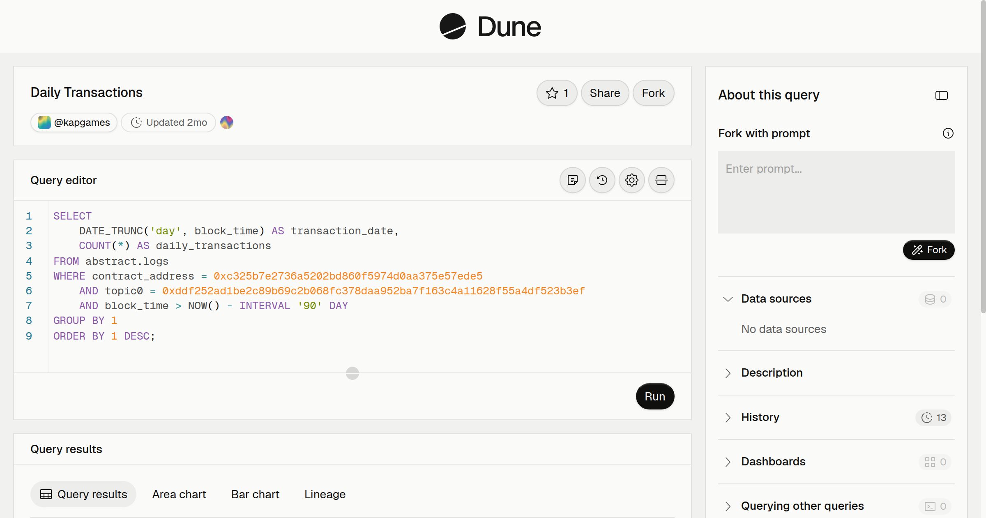Expand Querying other queries section

pyautogui.click(x=728, y=506)
